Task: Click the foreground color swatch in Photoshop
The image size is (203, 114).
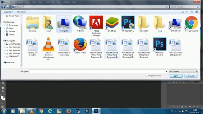Action: pyautogui.click(x=2, y=98)
